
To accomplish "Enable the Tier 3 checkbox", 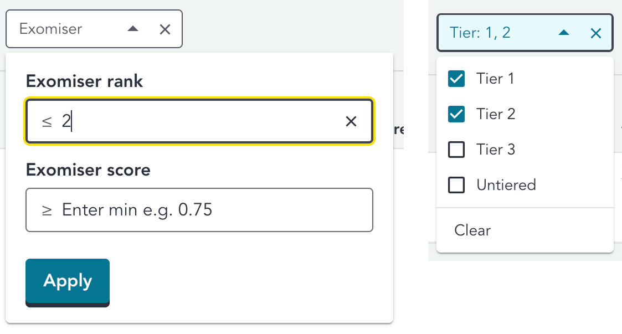I will [x=456, y=149].
